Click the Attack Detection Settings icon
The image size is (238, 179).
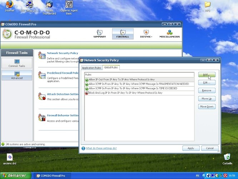[42, 96]
